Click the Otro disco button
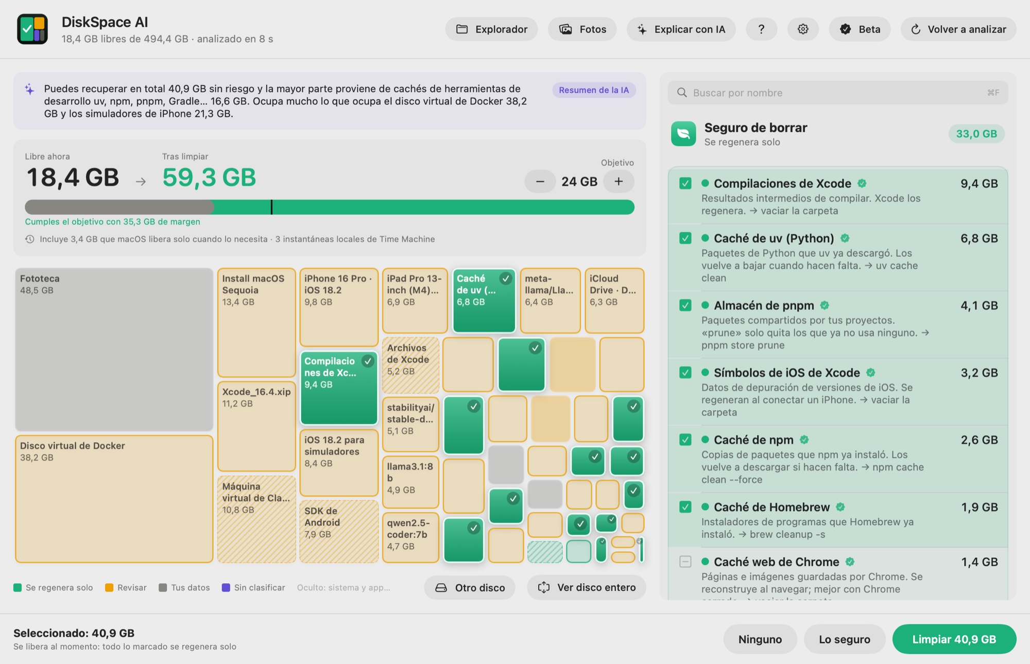Screen dimensions: 1030x664 pos(470,588)
